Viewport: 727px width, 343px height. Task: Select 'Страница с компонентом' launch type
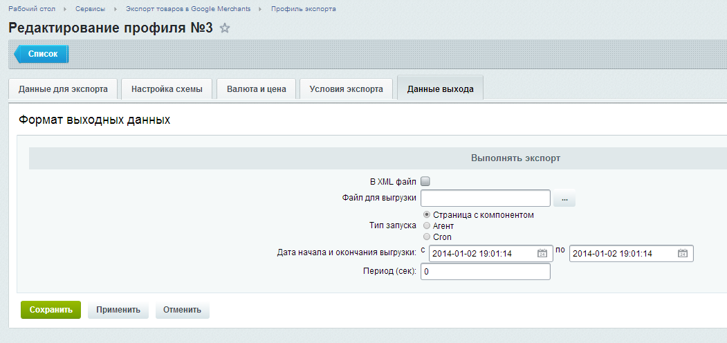coord(427,215)
